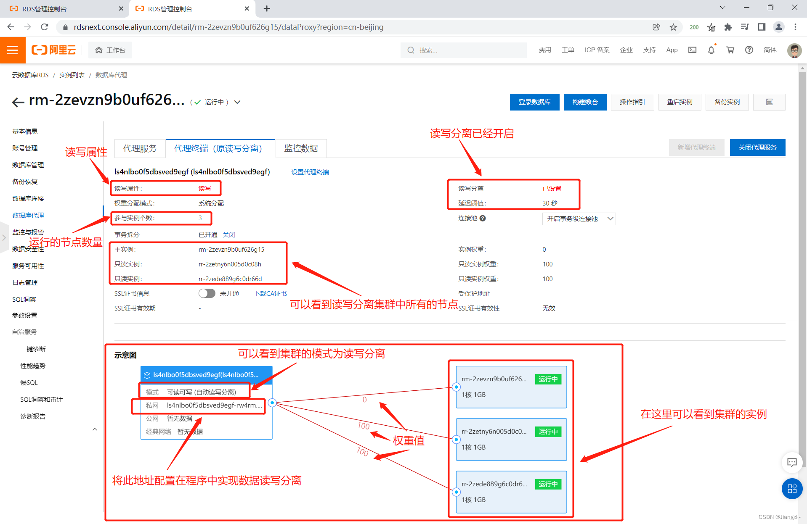Open the ICP 备案 header link
Screen dimensions: 807x524
(597, 50)
